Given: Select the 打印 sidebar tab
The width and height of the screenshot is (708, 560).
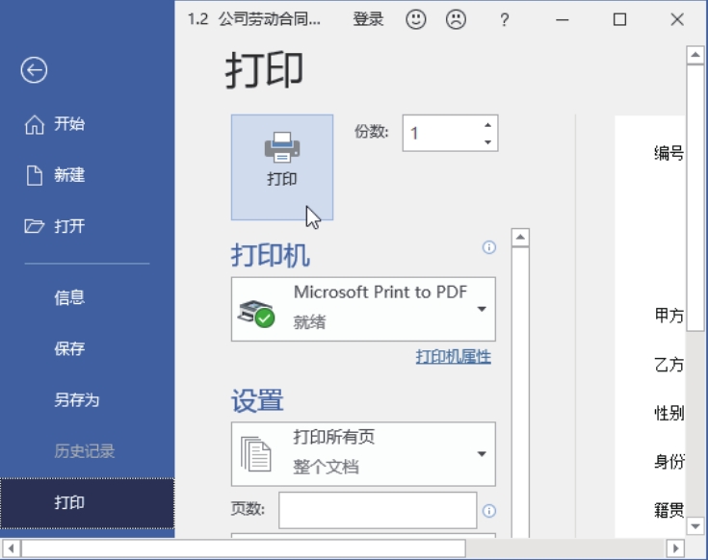Looking at the screenshot, I should coord(87,502).
